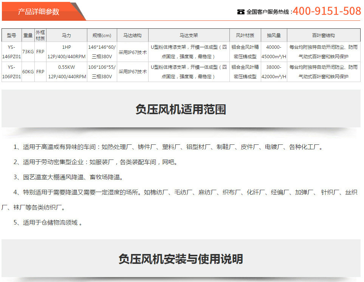Select the 外框材质 column header
Viewport: 364px width, 282px height.
[40, 35]
